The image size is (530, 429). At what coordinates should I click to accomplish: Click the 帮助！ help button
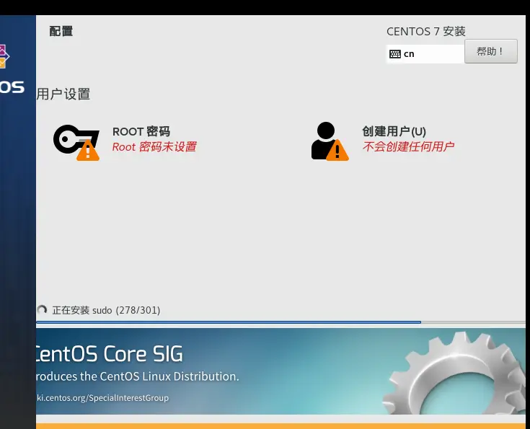point(491,51)
